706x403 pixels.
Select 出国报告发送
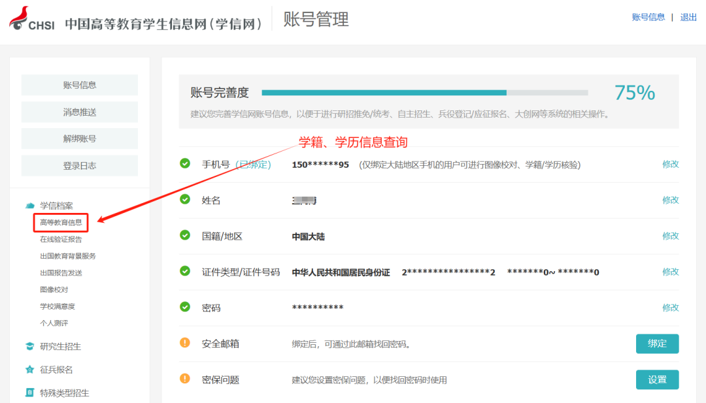pos(61,273)
